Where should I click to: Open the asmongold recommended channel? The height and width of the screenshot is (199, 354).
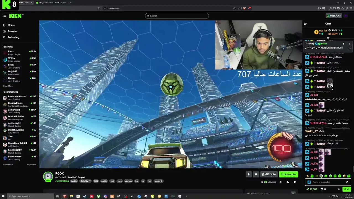[19, 111]
